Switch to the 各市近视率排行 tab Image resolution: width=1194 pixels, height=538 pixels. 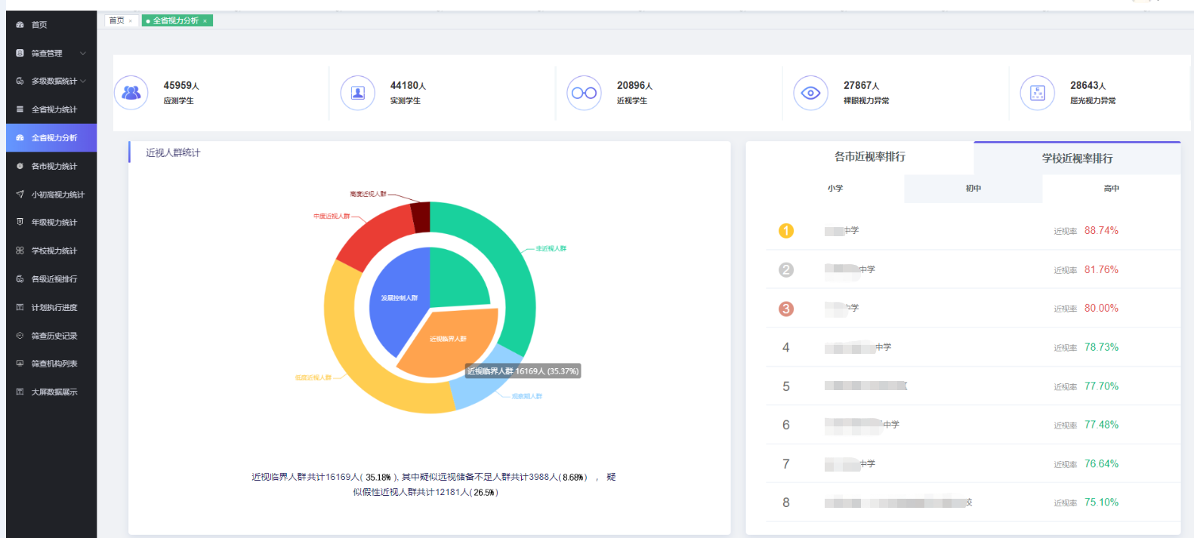[x=869, y=157]
